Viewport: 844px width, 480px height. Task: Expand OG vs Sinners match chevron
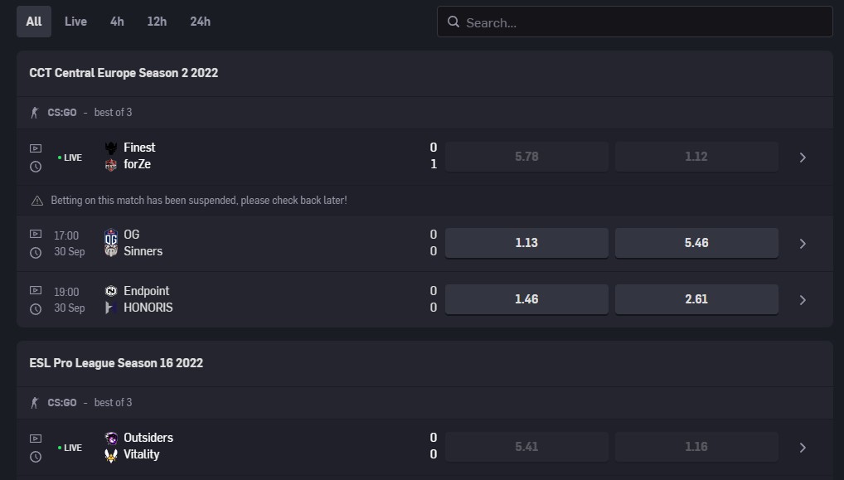click(x=802, y=244)
